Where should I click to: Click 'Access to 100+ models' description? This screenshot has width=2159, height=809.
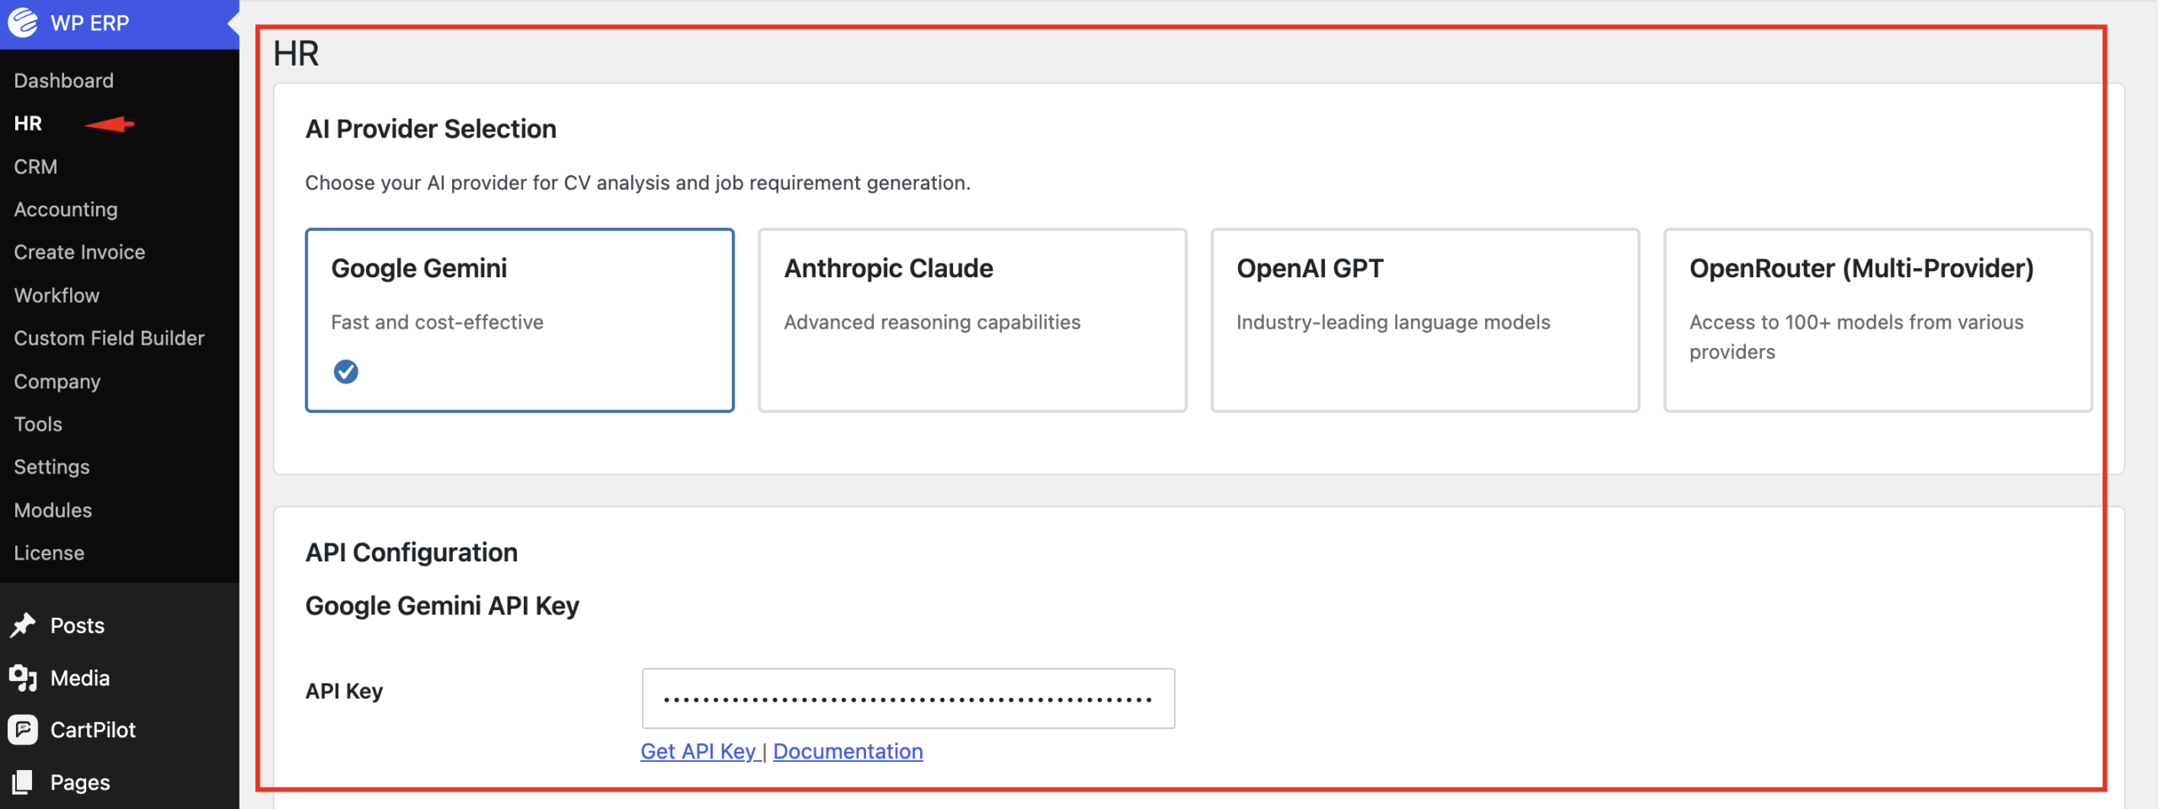pos(1856,337)
